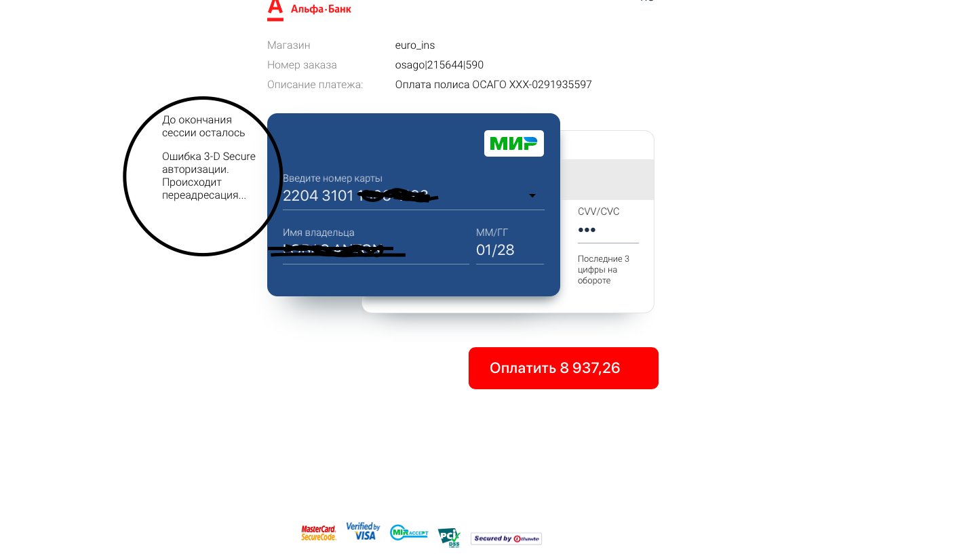959x554 pixels.
Task: Click the red Оплатить 8 937,26 button
Action: click(x=564, y=368)
